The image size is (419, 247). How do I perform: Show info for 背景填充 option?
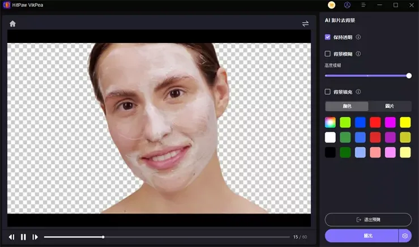(x=358, y=92)
